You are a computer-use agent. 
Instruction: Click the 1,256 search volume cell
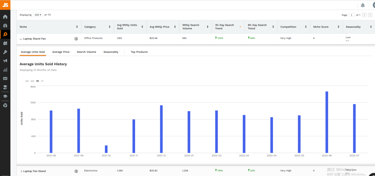[x=185, y=170]
